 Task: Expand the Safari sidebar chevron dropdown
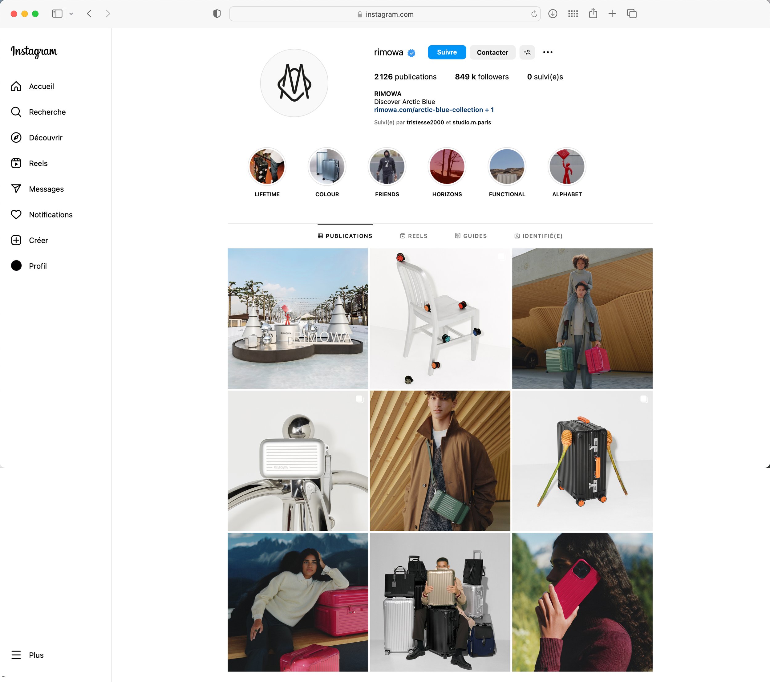(71, 14)
